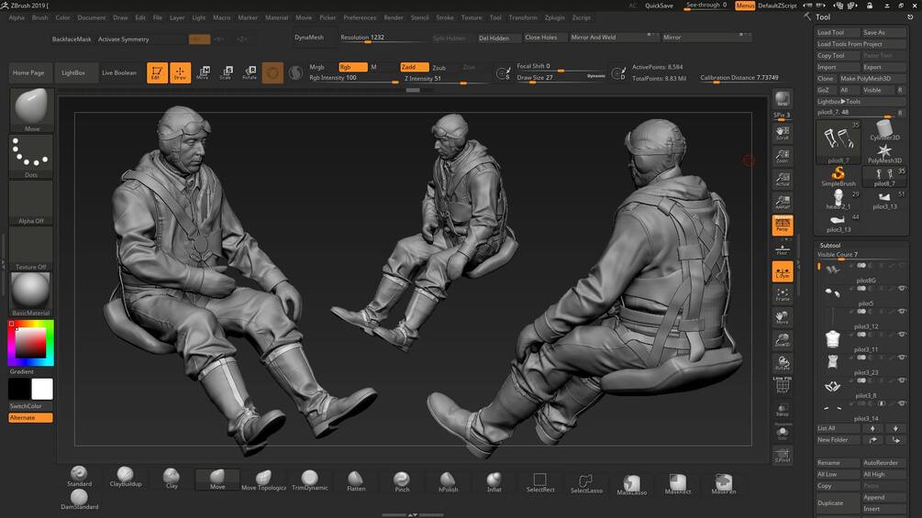Select the ClayBuildup brush
Image resolution: width=922 pixels, height=518 pixels.
[x=126, y=476]
